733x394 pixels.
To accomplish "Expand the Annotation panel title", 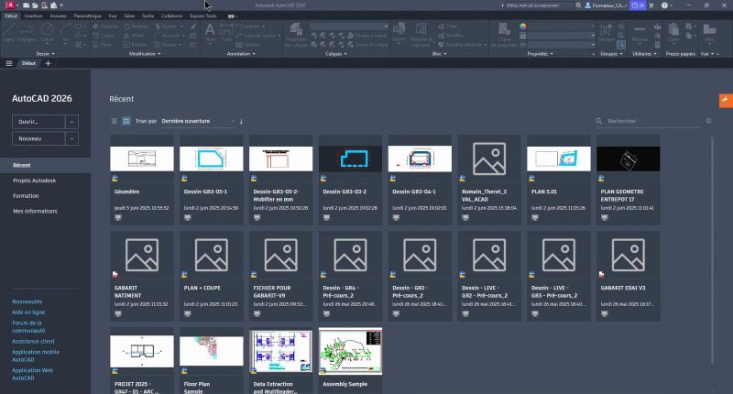I will tap(241, 54).
